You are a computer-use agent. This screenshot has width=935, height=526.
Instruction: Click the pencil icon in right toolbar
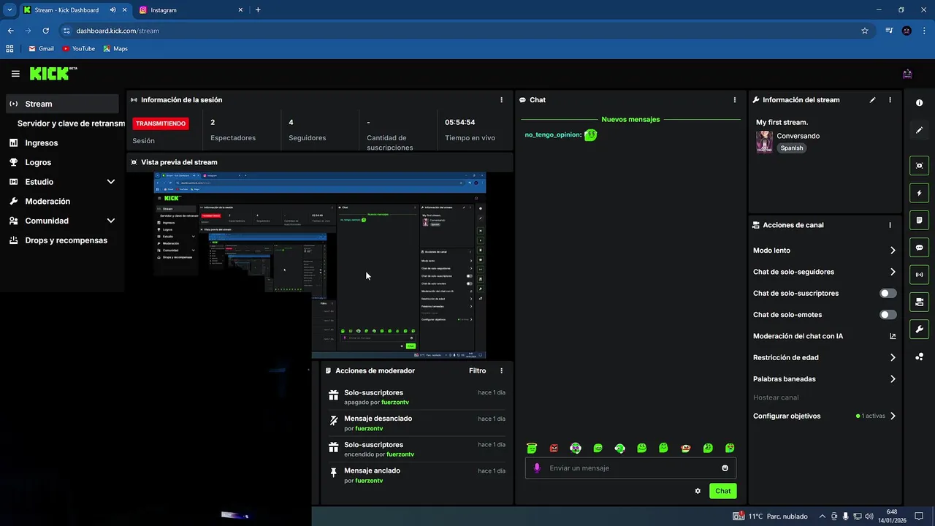coord(919,130)
